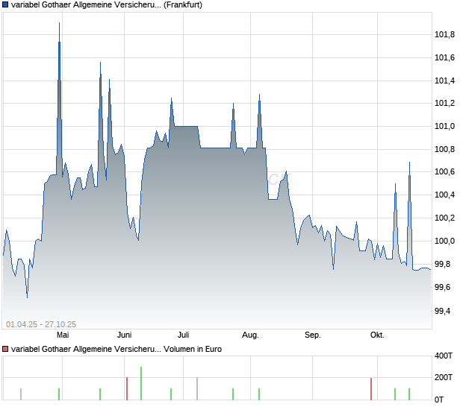The height and width of the screenshot is (407, 463).
Task: Click the blue legend square for price chart
Action: pos(5,4)
